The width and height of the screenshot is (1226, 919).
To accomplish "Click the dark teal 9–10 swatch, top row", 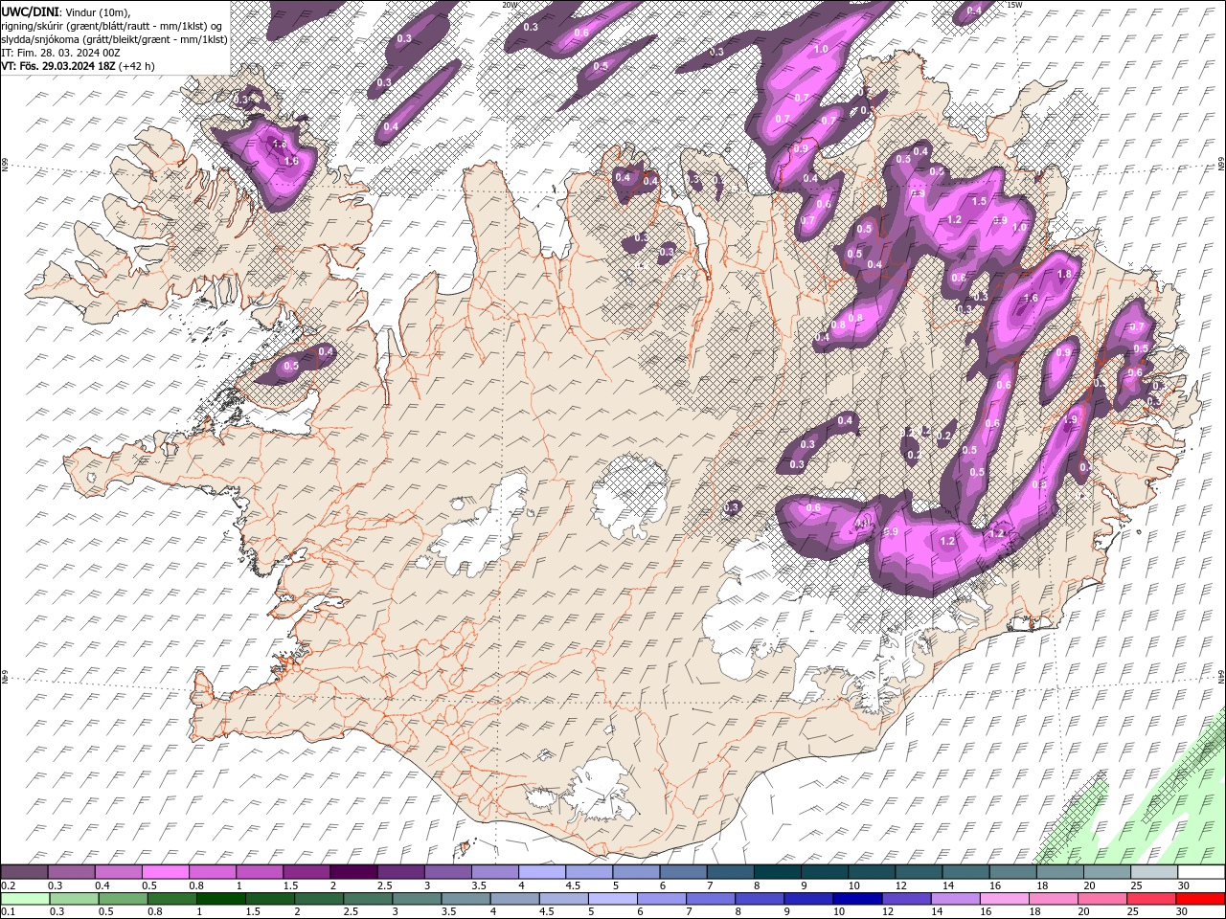I will [825, 872].
